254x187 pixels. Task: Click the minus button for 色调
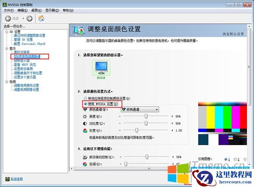121,164
